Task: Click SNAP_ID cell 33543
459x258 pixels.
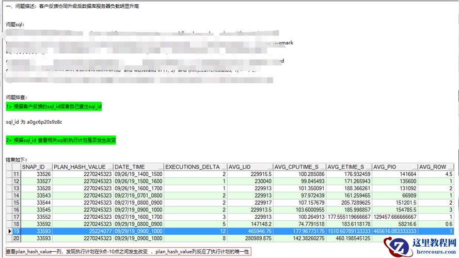Action: [x=37, y=195]
